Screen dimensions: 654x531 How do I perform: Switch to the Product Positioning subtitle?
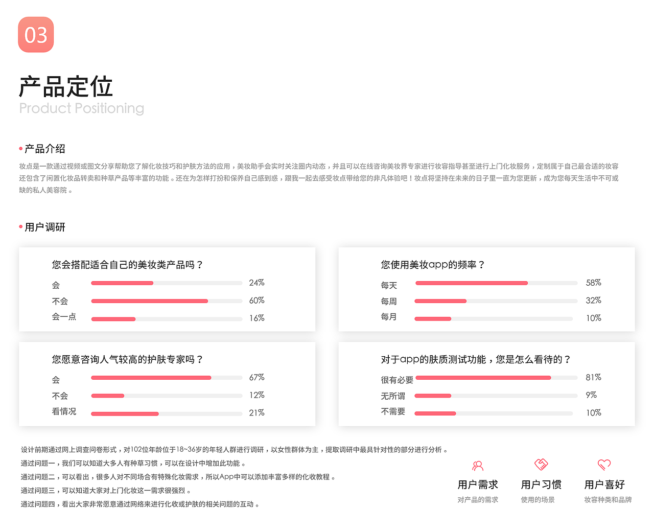pyautogui.click(x=81, y=108)
